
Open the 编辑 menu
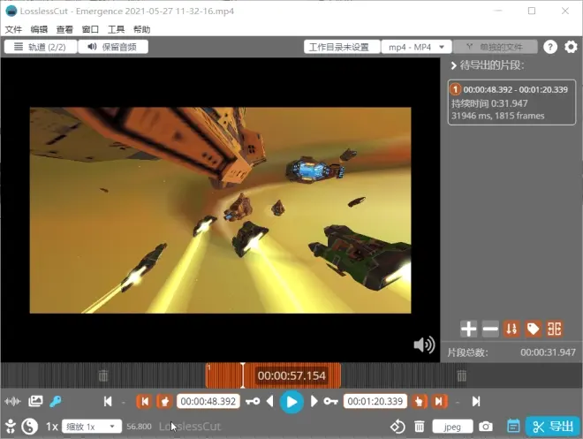pos(39,29)
